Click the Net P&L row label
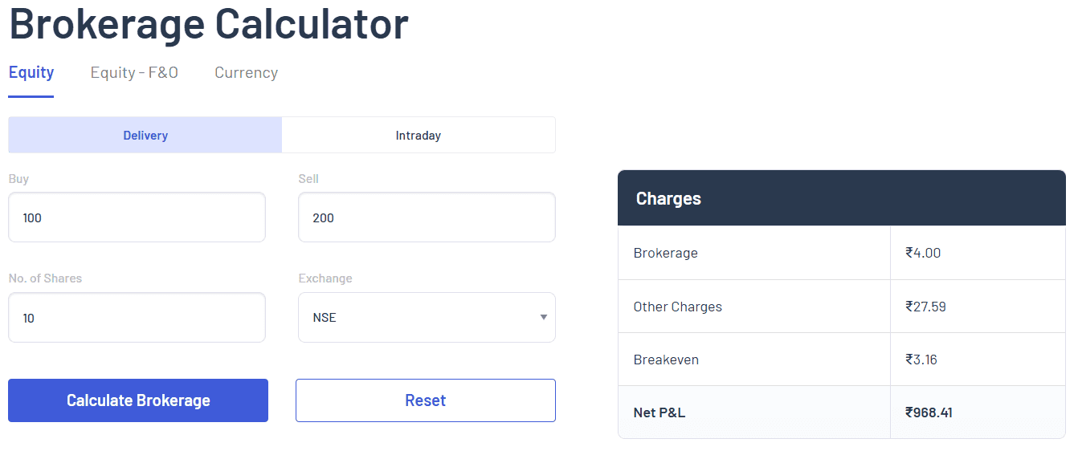 pos(659,412)
